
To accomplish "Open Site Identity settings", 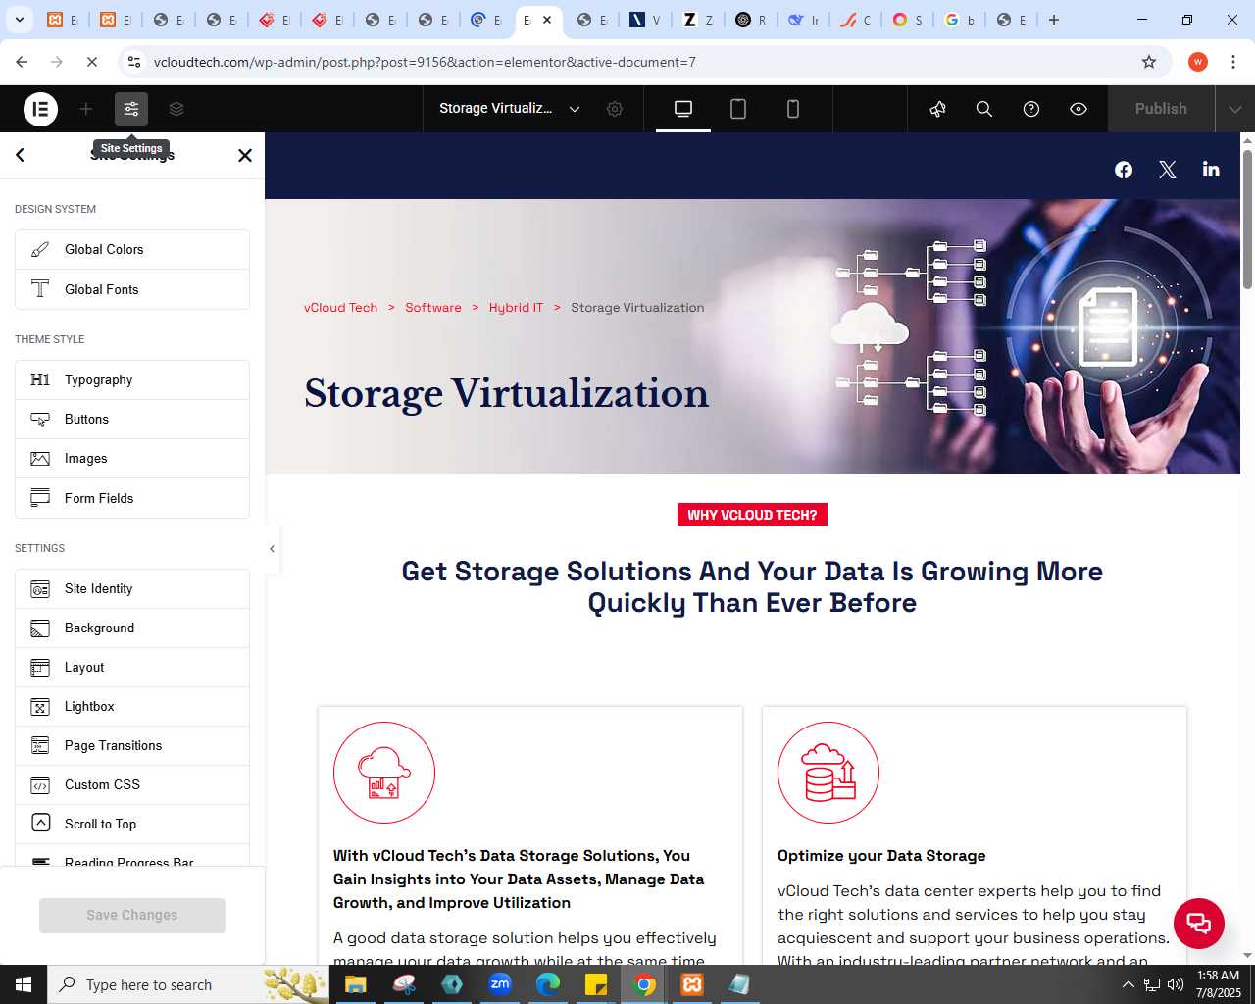I will click(x=132, y=589).
